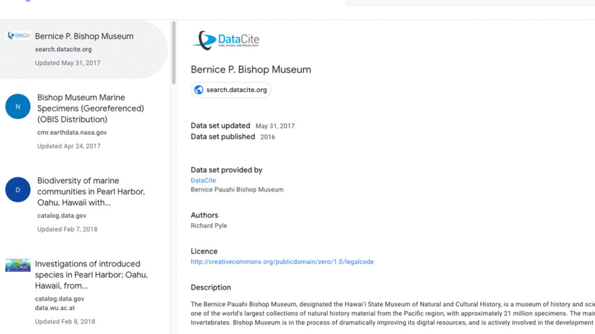This screenshot has width=595, height=334.
Task: Click author name Richard Pyle
Action: pos(209,226)
